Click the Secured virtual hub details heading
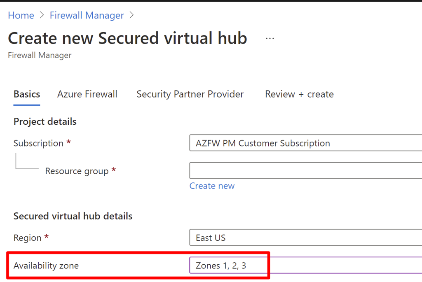Image resolution: width=422 pixels, height=282 pixels. [x=73, y=216]
